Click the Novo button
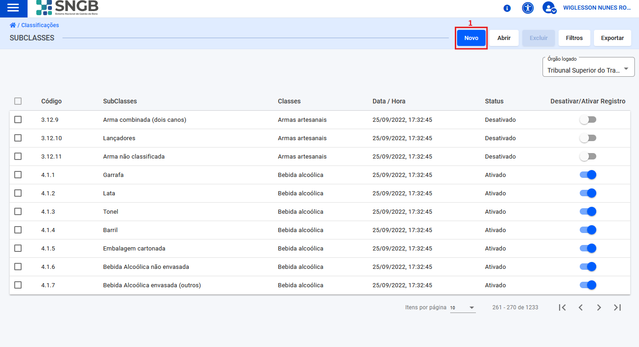The width and height of the screenshot is (639, 347). pyautogui.click(x=471, y=38)
